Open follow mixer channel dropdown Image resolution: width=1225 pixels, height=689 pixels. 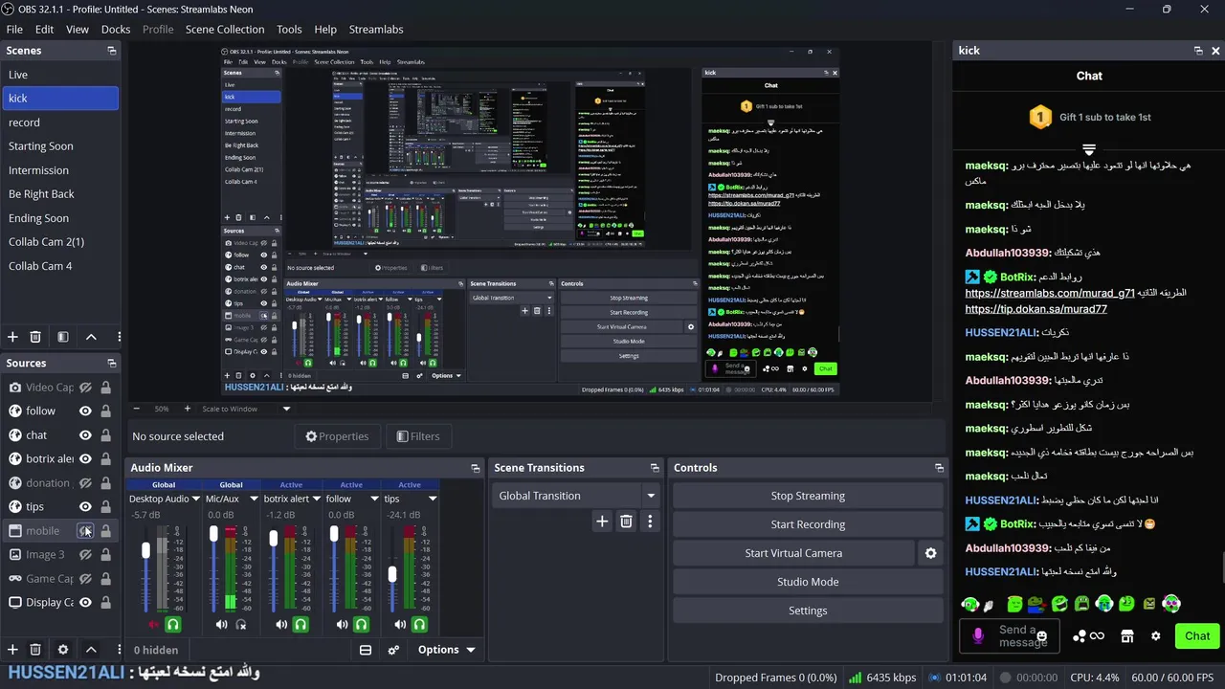coord(374,499)
